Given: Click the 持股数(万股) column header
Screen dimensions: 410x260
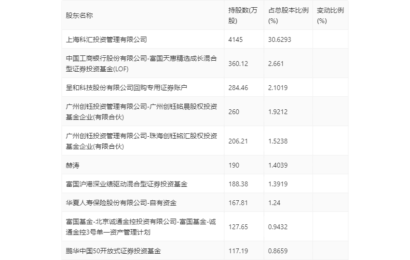Looking at the screenshot, I should pyautogui.click(x=243, y=15).
